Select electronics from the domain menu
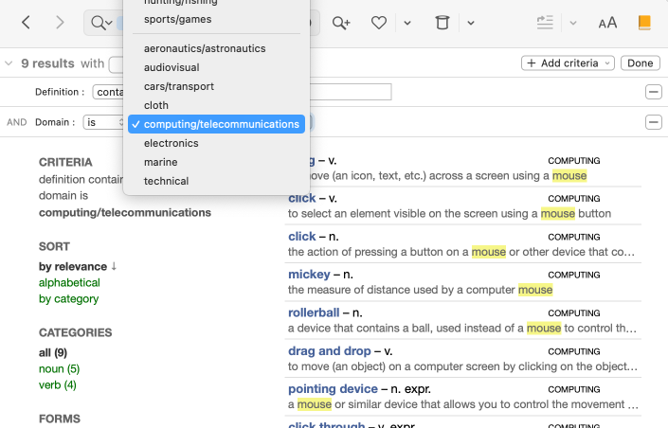Image resolution: width=668 pixels, height=428 pixels. [x=172, y=143]
